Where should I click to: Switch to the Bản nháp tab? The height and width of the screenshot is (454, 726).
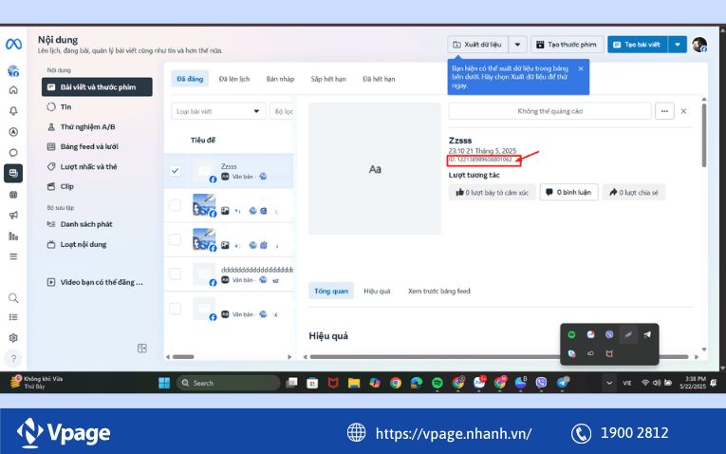(280, 79)
